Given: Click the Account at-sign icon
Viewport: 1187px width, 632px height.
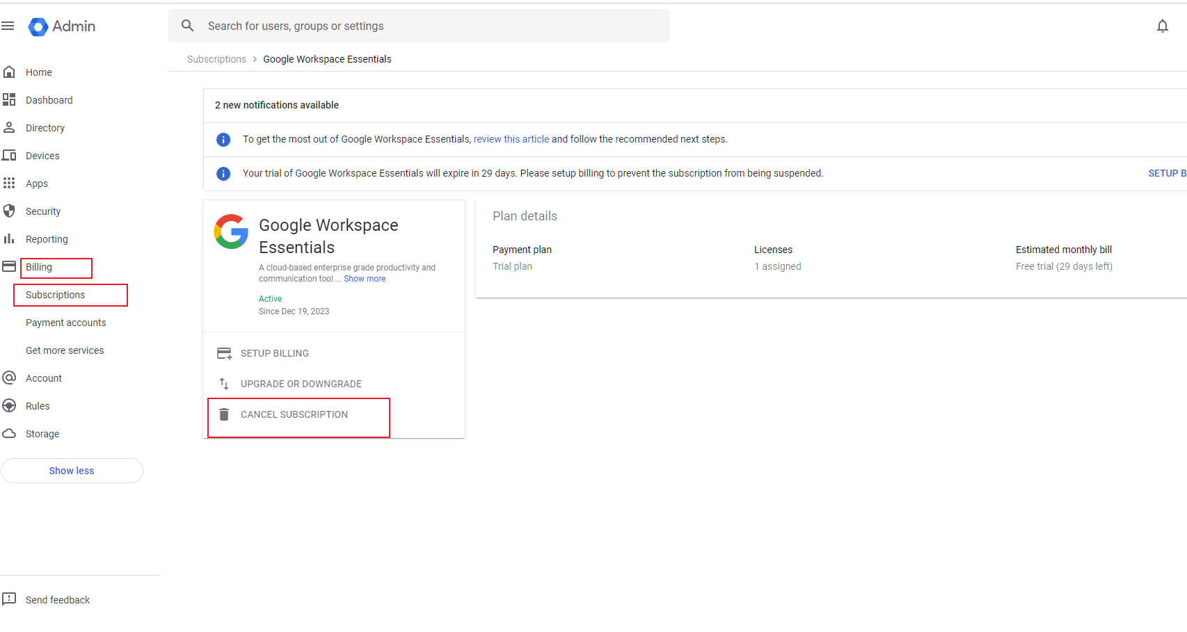Looking at the screenshot, I should click(x=9, y=378).
